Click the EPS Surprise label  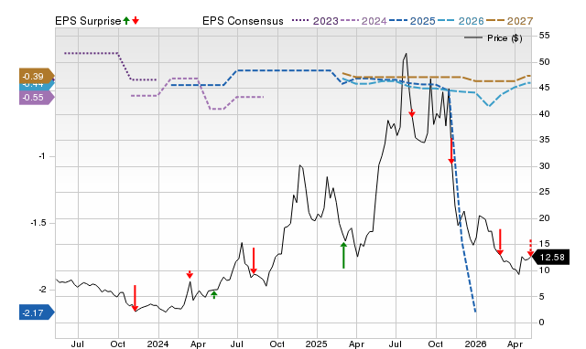[88, 21]
